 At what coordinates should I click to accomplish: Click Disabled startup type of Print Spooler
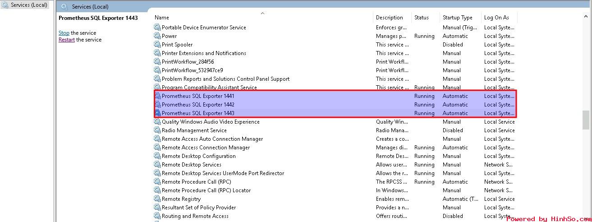(453, 45)
